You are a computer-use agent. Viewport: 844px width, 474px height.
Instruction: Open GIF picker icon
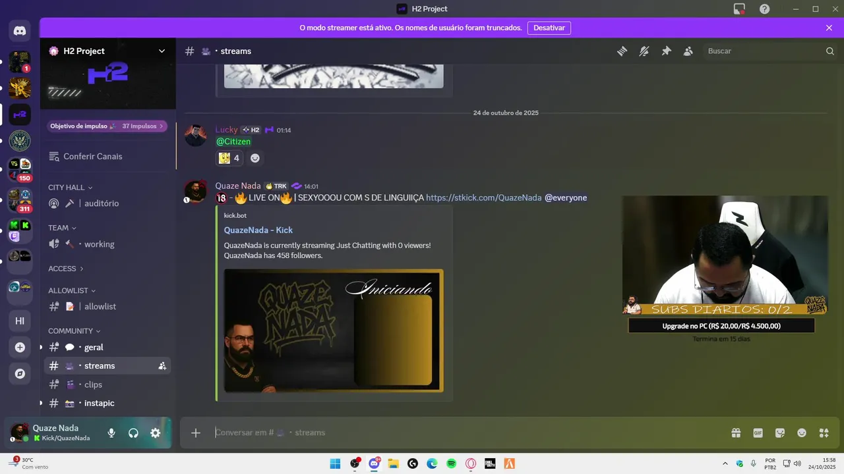758,433
